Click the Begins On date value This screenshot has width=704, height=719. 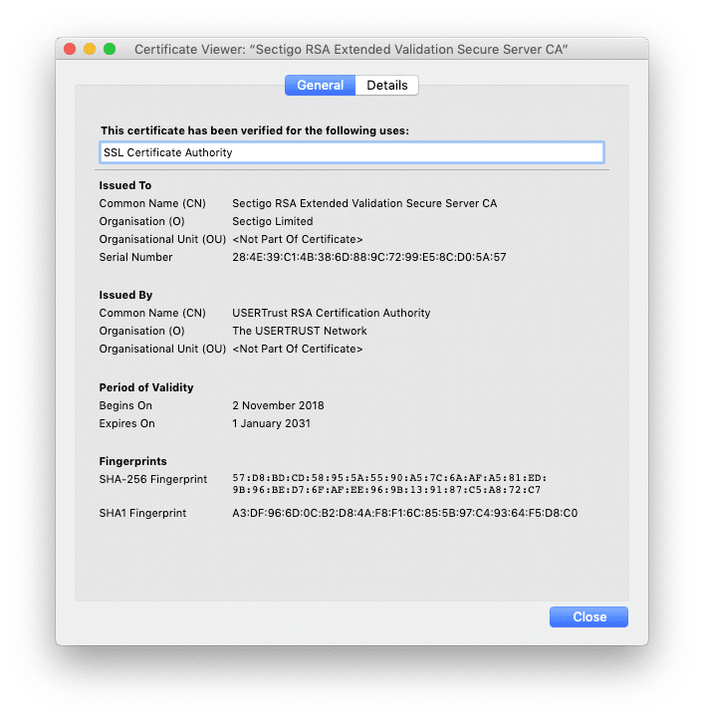point(278,405)
